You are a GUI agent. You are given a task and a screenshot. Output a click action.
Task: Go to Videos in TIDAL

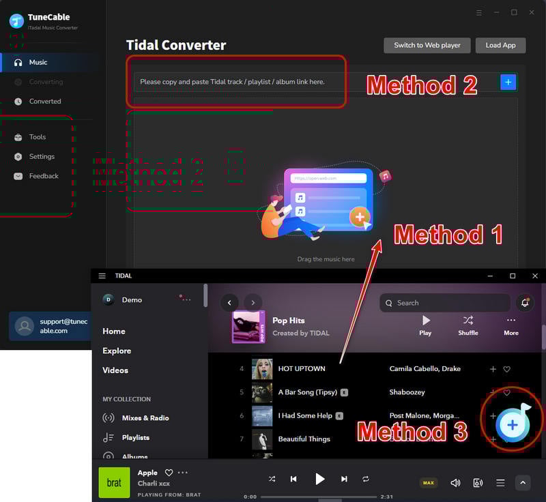coord(115,370)
